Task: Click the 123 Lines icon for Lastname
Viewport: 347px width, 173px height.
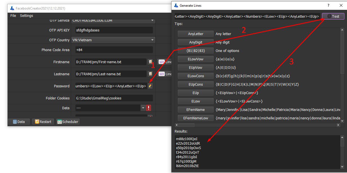Action: tap(165, 74)
